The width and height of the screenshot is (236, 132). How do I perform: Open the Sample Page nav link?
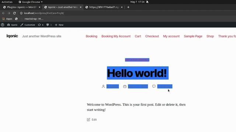click(193, 36)
